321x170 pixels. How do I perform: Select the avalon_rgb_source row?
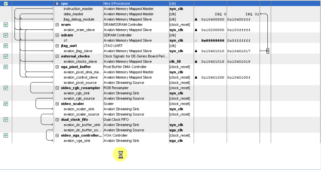click(79, 98)
